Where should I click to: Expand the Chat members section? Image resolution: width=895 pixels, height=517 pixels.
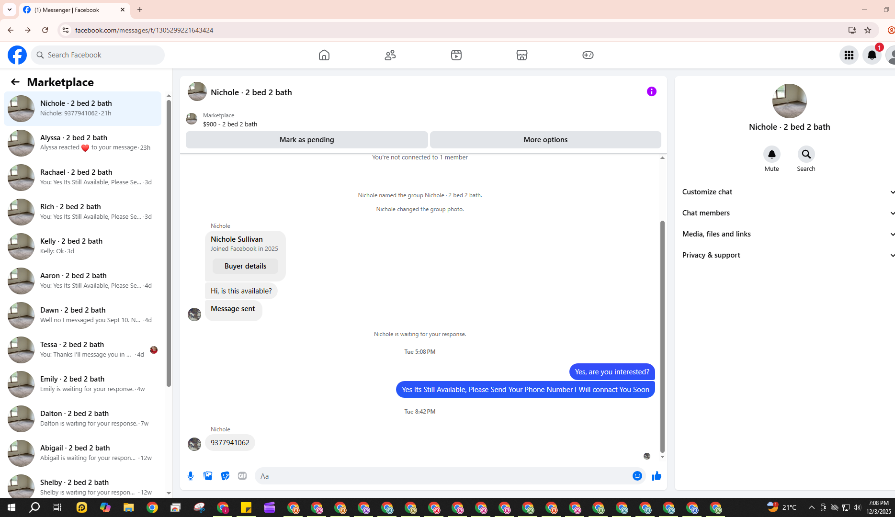788,213
